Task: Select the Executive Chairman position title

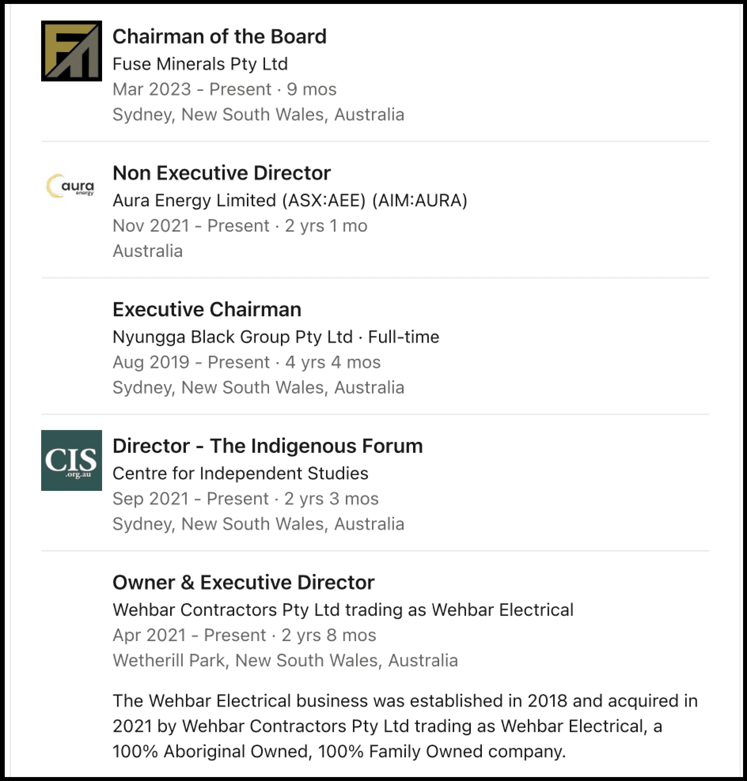Action: [207, 309]
